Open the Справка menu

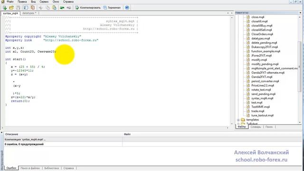[x=68, y=1]
